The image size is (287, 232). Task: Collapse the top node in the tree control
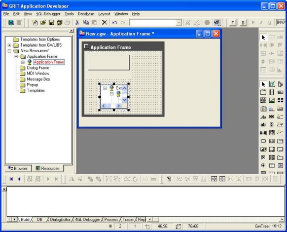click(105, 88)
